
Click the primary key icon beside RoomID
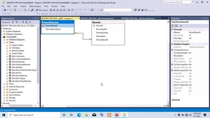94,26
